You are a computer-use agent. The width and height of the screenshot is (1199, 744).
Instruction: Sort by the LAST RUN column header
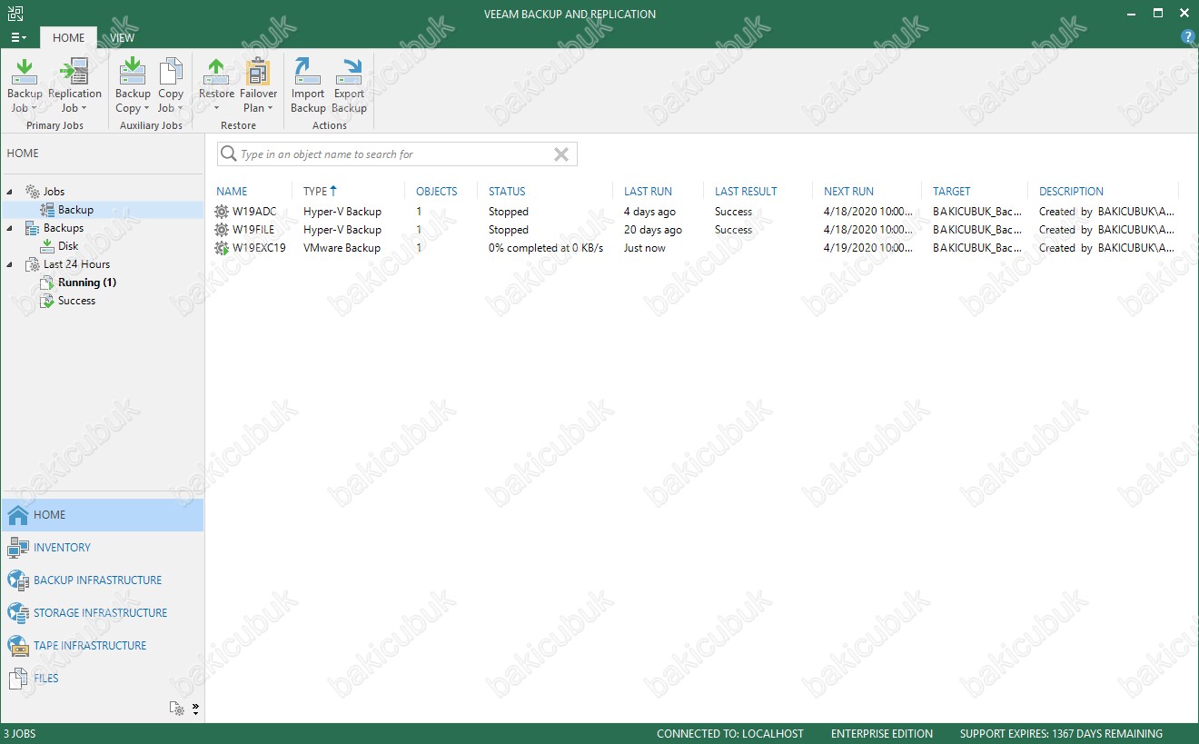[x=649, y=192]
